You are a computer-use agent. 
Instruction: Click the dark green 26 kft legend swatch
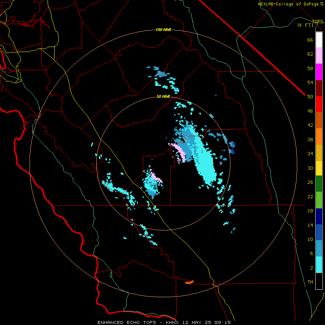click(x=319, y=184)
